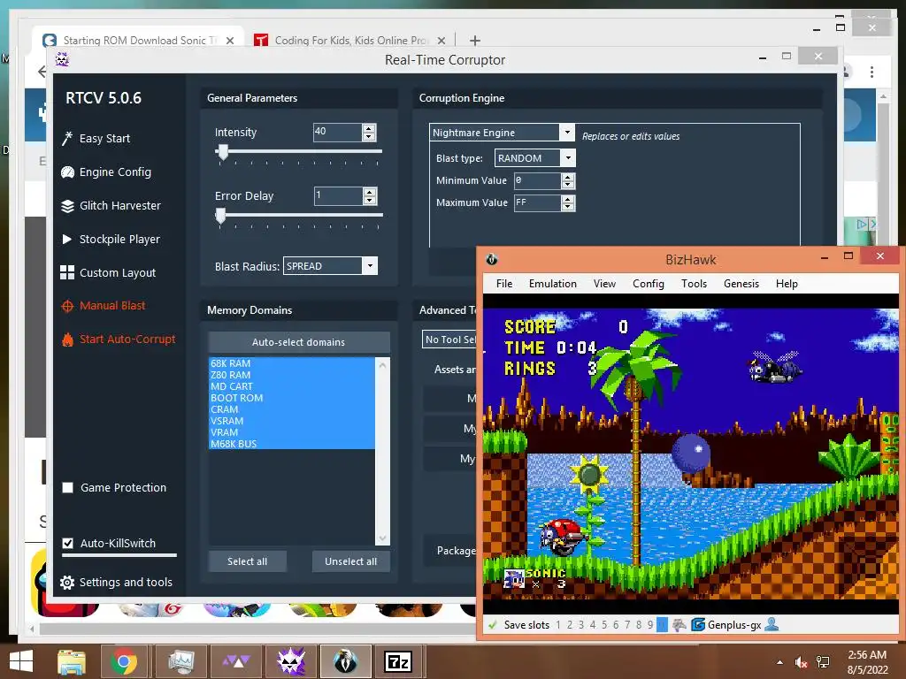Click the Intensity slider handle
Viewport: 906px width, 679px height.
[222, 152]
